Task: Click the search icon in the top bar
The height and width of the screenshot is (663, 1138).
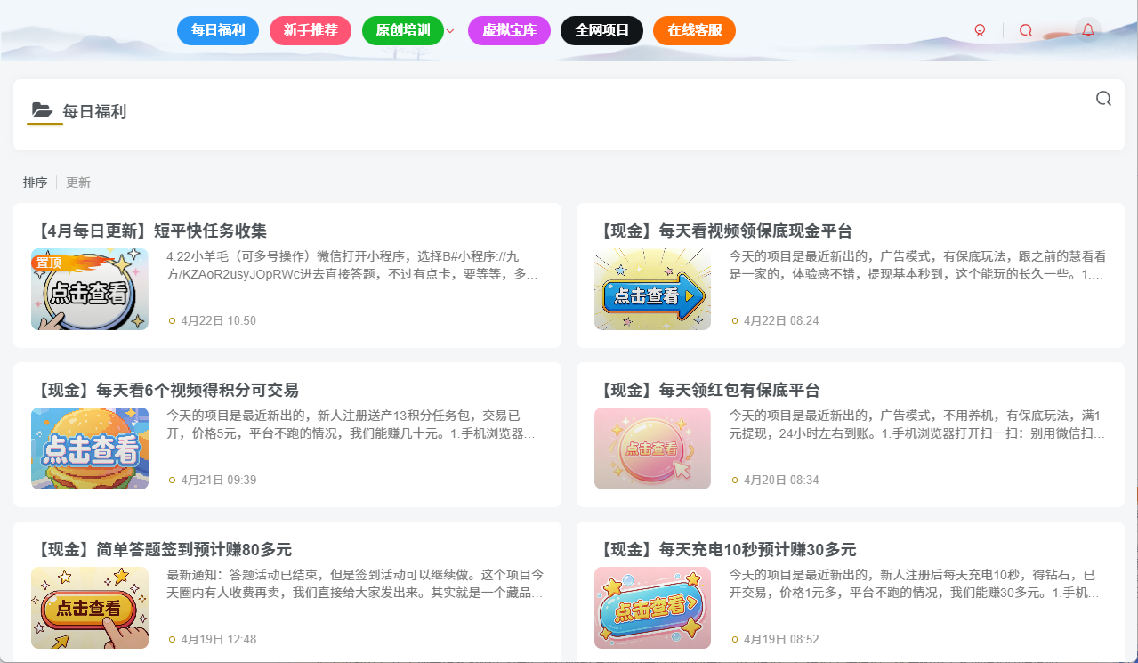Action: (x=1025, y=29)
